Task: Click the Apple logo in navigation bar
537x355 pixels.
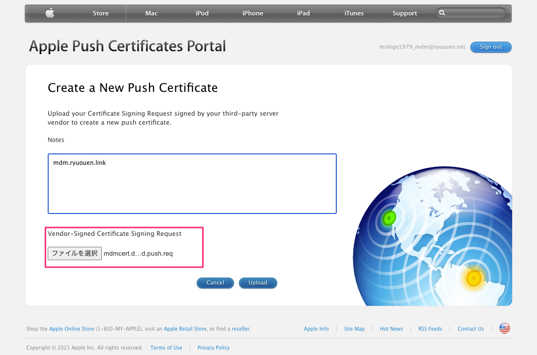Action: pos(50,13)
